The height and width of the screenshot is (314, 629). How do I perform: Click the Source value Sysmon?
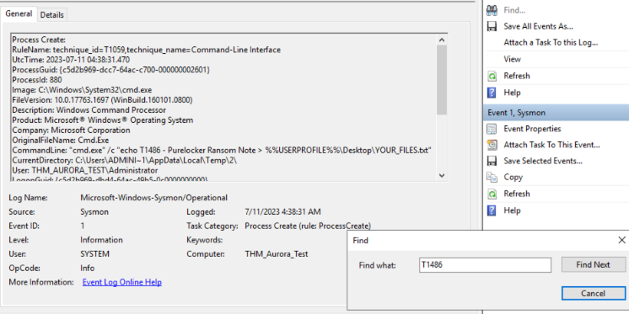(x=94, y=212)
